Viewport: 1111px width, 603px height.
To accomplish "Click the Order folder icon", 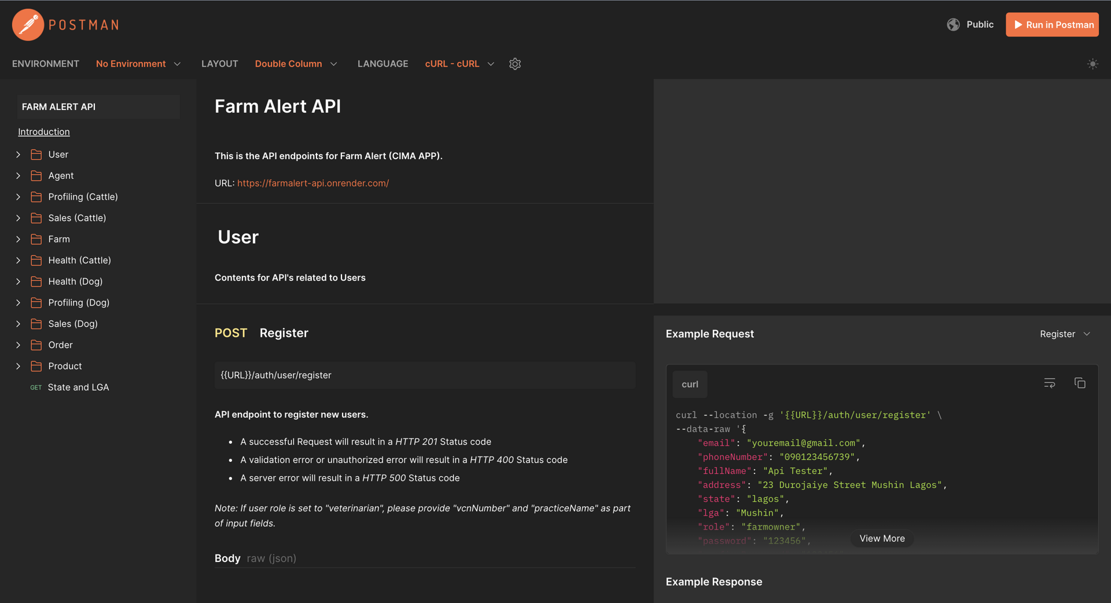I will click(x=36, y=345).
